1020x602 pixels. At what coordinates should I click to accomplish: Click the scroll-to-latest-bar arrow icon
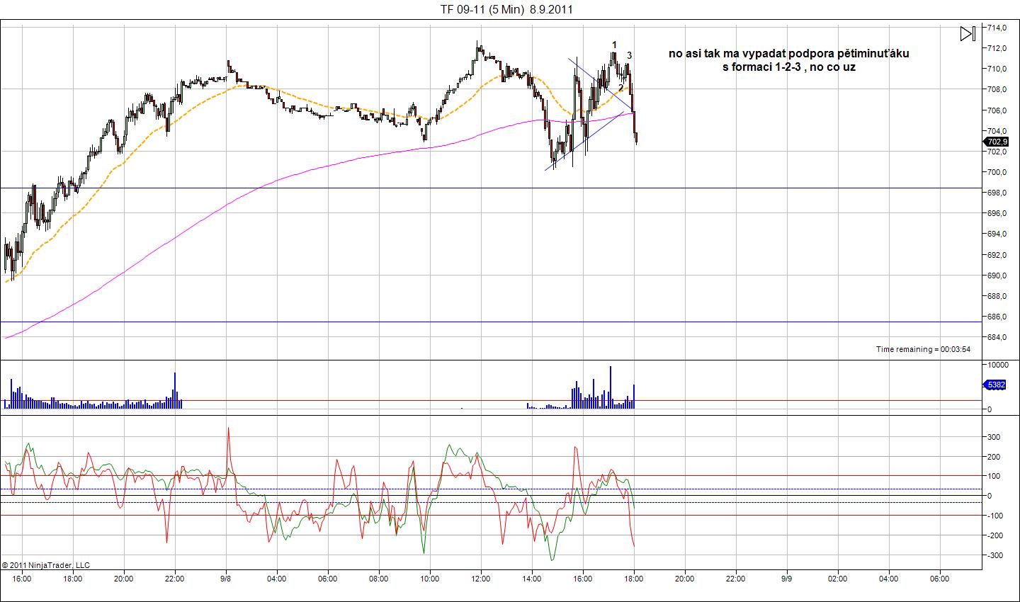coord(968,33)
